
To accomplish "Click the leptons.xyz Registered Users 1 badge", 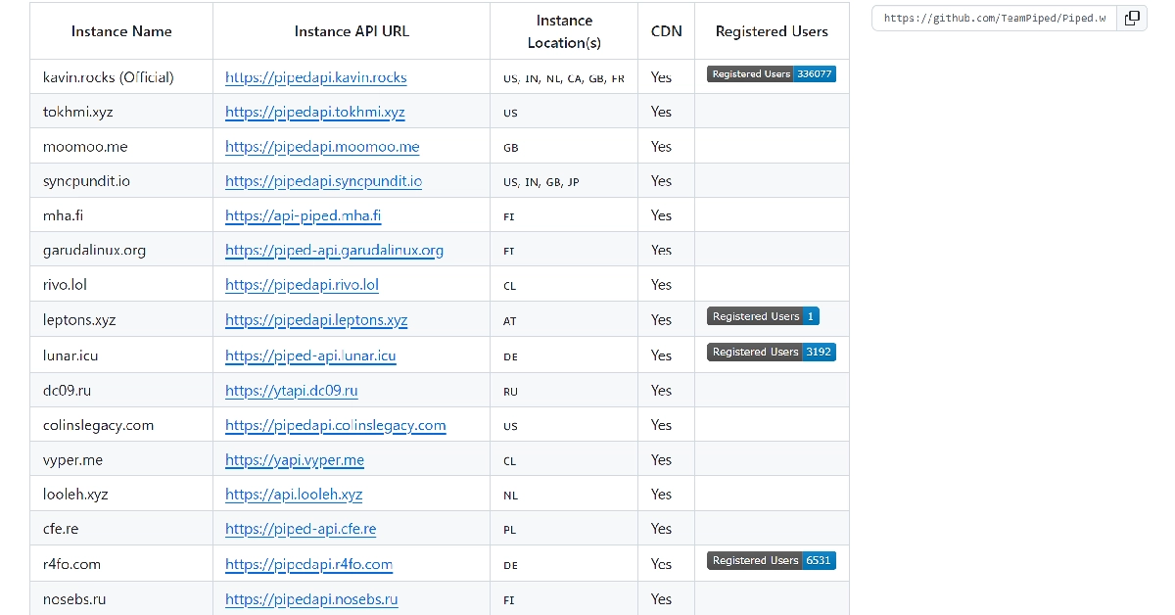I will click(x=763, y=316).
